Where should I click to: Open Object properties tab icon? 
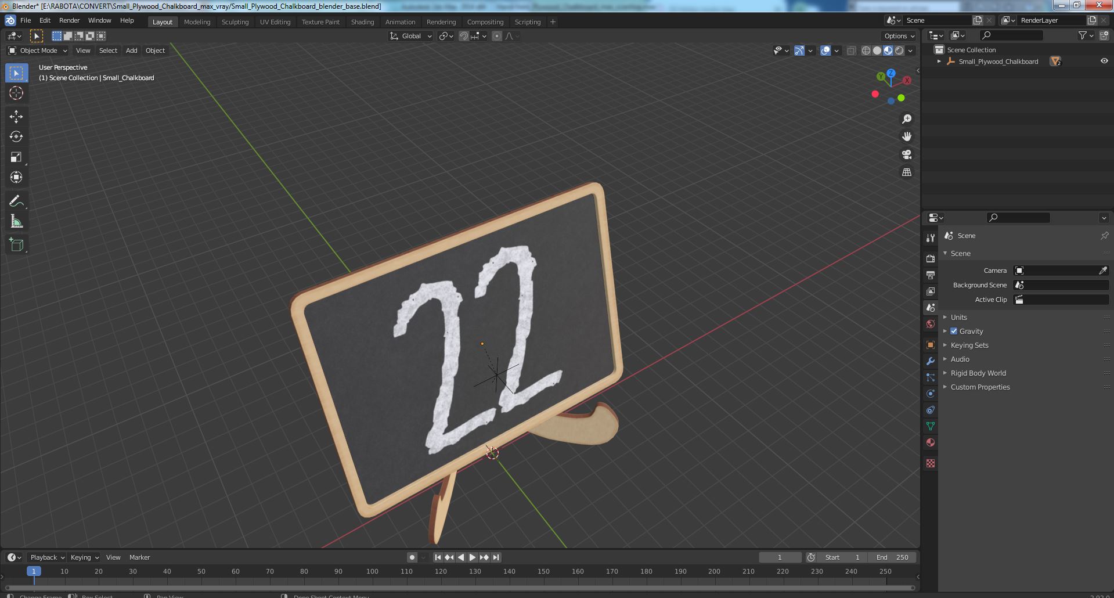point(931,345)
